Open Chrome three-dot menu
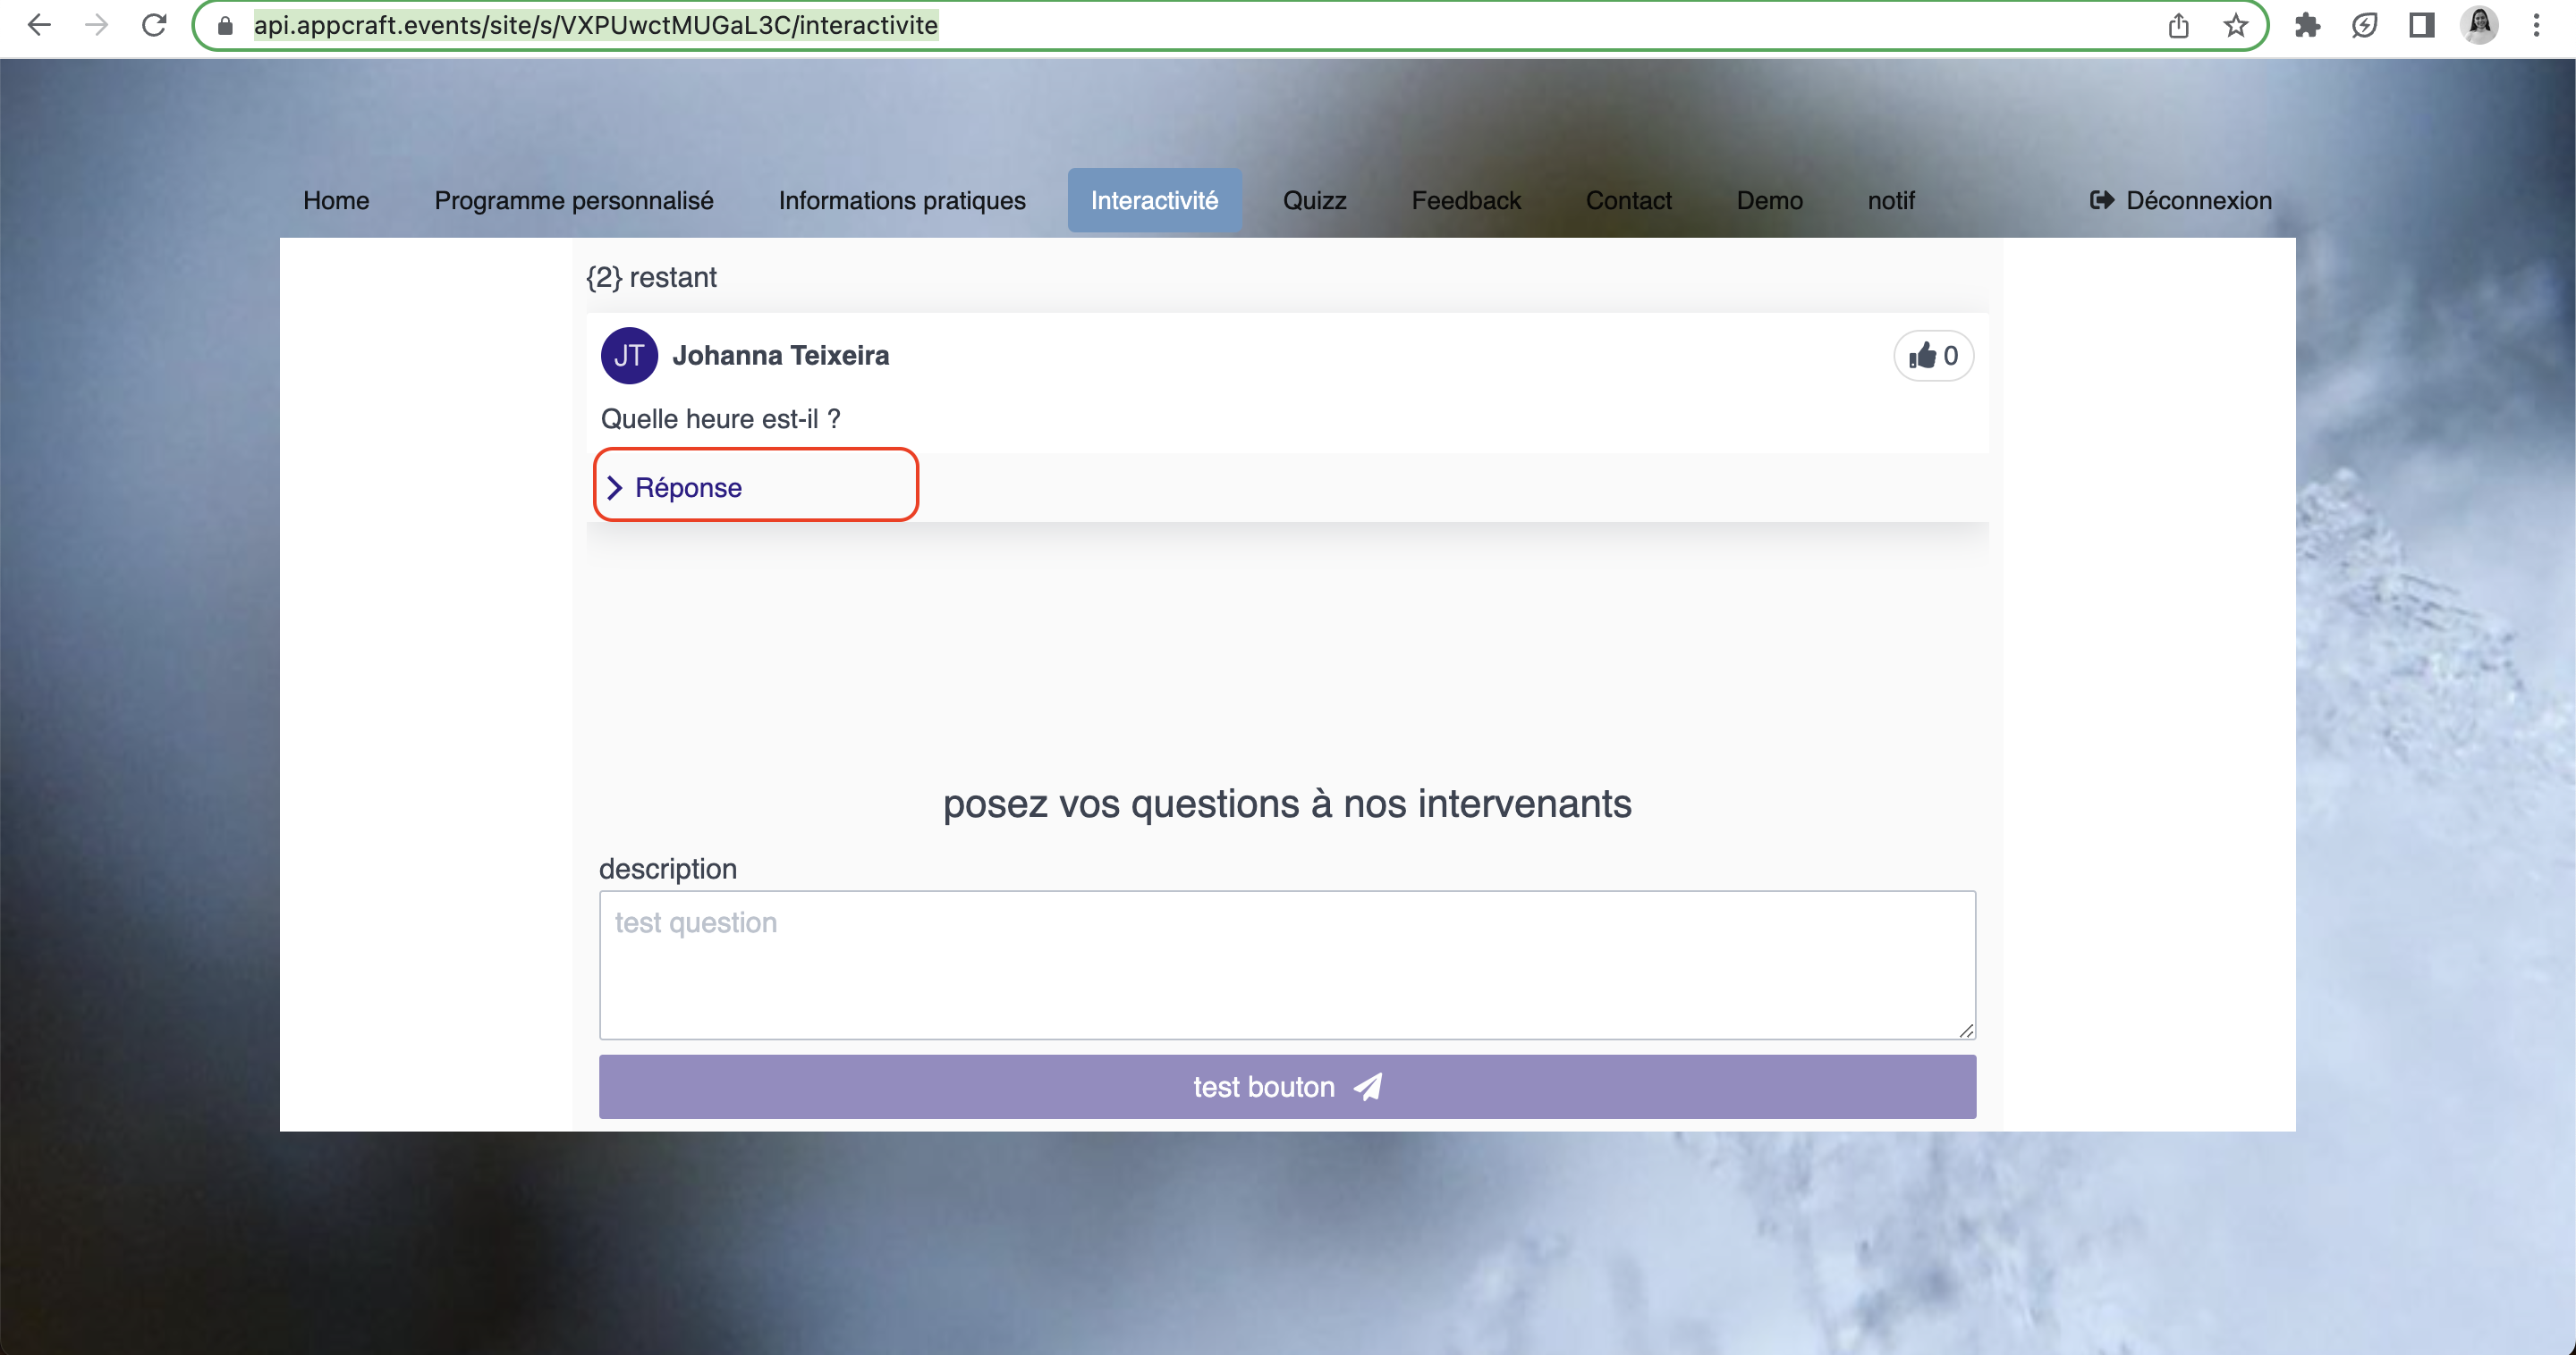This screenshot has height=1355, width=2576. [2536, 25]
